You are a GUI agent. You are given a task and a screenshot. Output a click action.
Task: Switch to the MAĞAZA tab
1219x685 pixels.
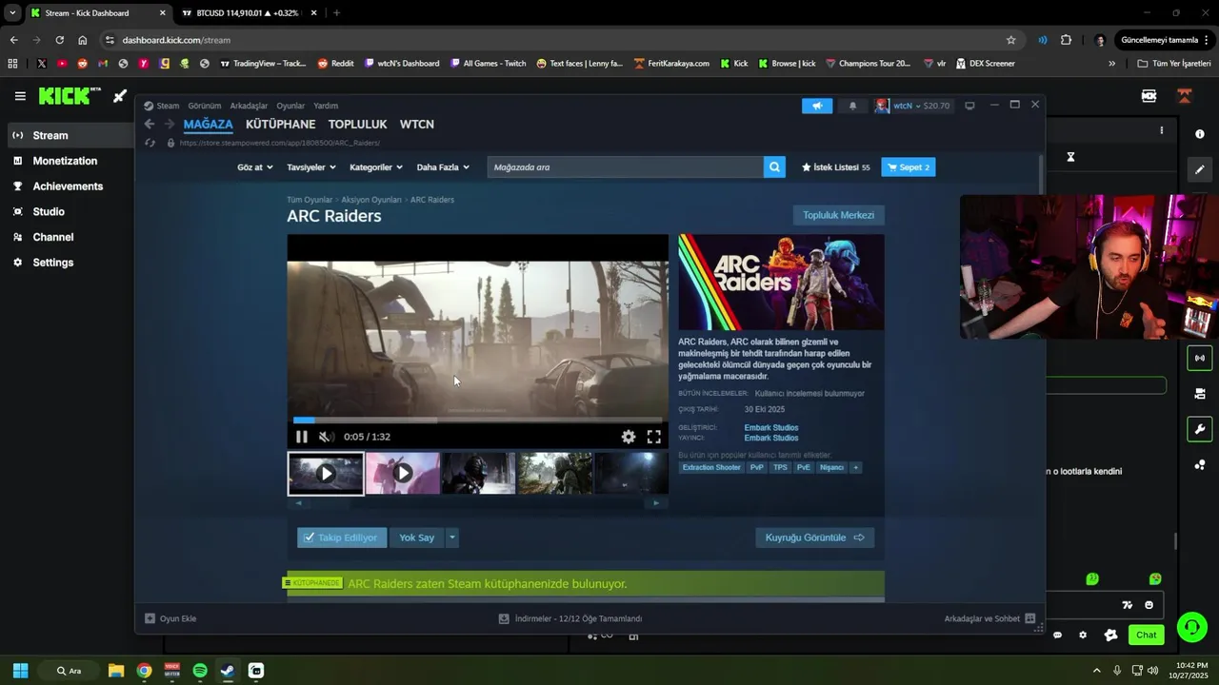(208, 125)
